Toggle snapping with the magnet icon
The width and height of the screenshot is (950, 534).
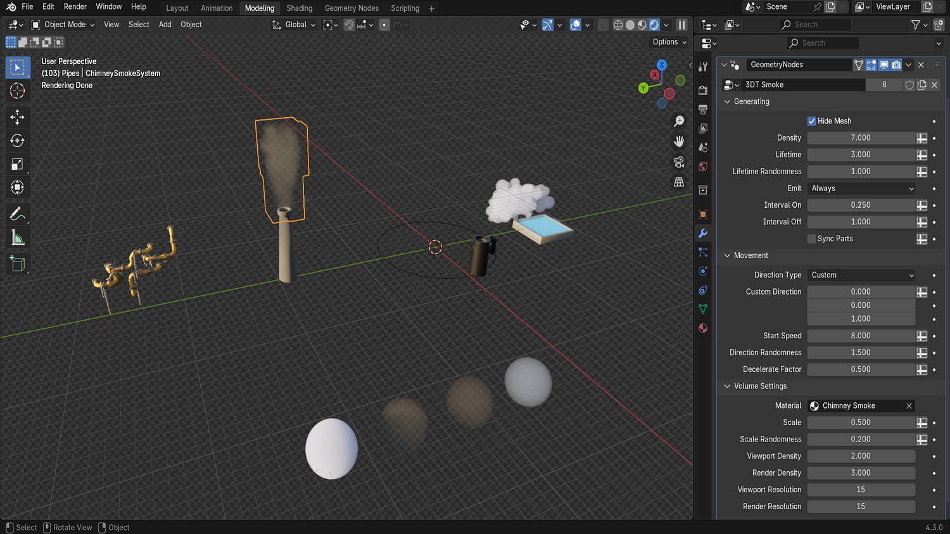pos(349,25)
